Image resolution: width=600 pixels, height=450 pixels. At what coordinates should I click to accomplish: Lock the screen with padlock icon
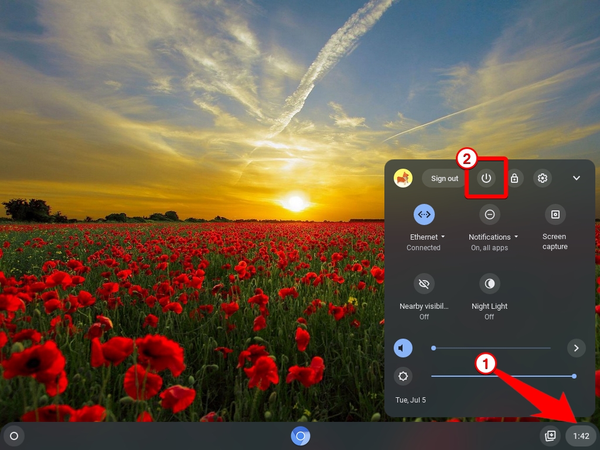point(514,178)
